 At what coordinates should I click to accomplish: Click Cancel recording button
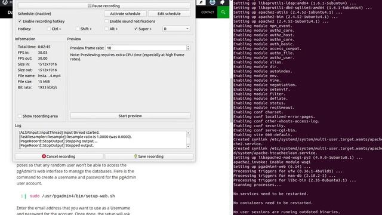(58, 156)
